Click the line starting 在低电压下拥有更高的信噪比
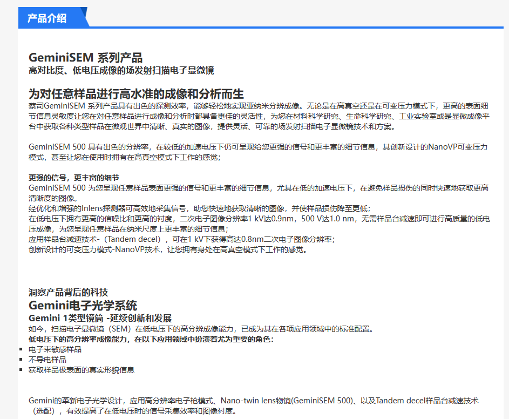 click(x=259, y=224)
